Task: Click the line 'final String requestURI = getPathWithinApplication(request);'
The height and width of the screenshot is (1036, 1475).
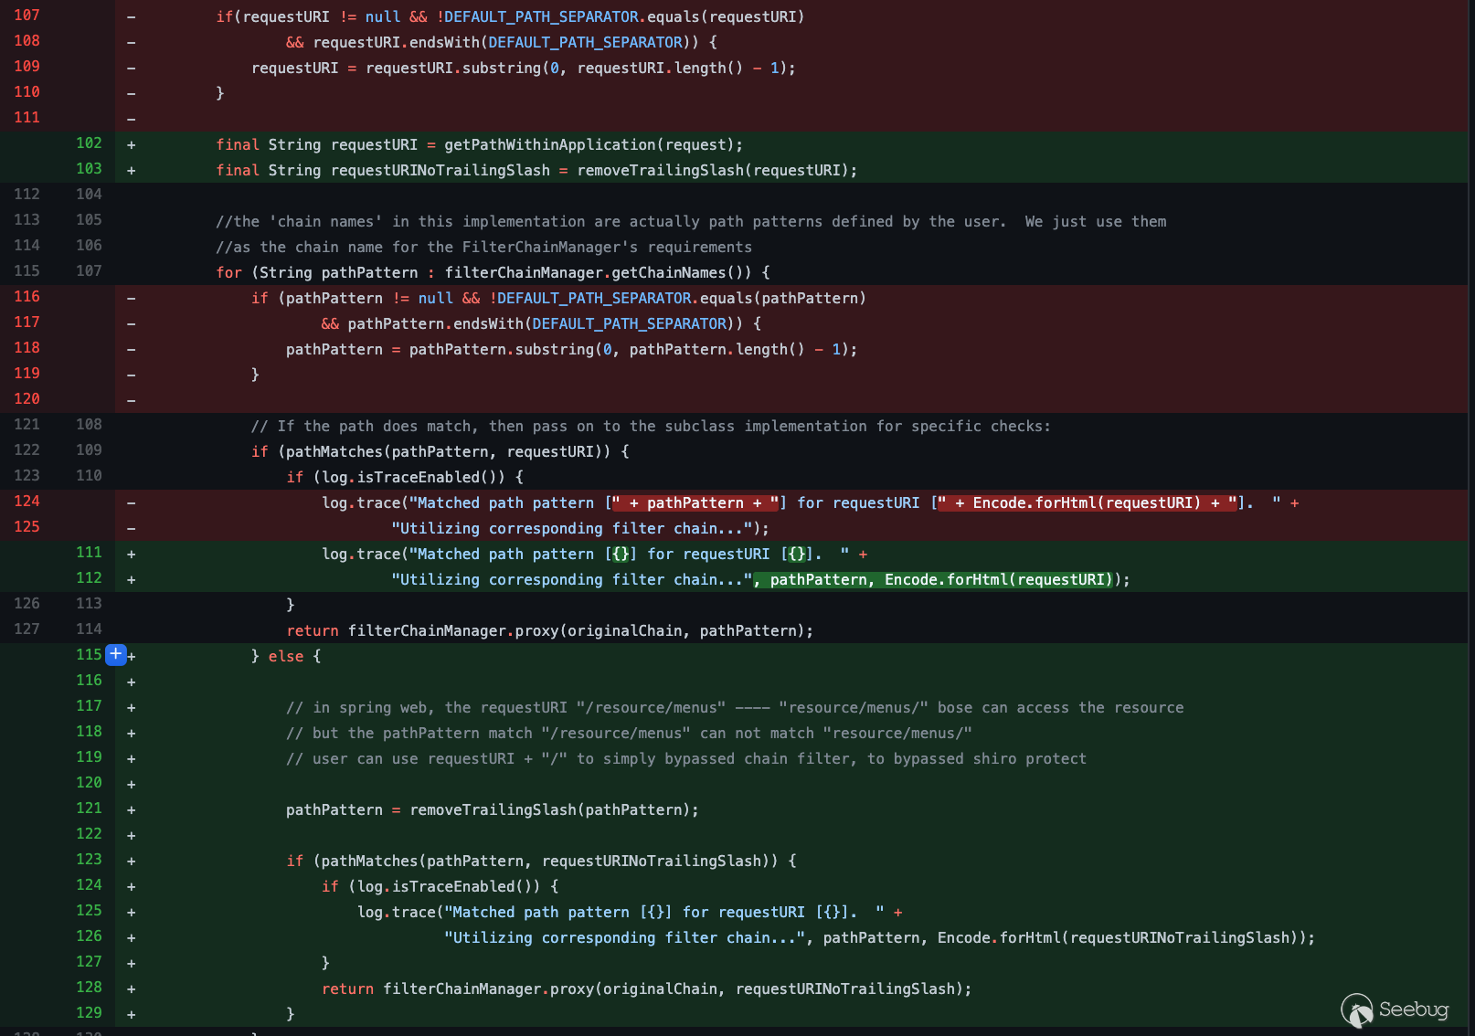Action: [479, 144]
